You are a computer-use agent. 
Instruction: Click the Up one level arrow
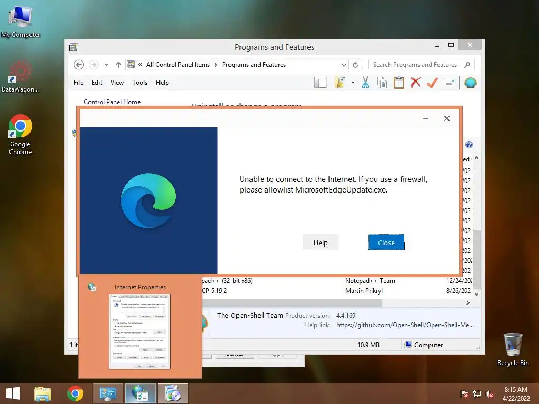click(118, 65)
